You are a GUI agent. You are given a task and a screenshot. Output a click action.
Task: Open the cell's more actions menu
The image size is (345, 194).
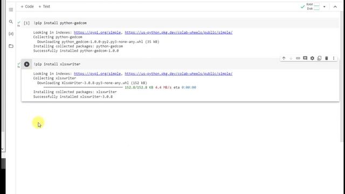click(x=334, y=58)
